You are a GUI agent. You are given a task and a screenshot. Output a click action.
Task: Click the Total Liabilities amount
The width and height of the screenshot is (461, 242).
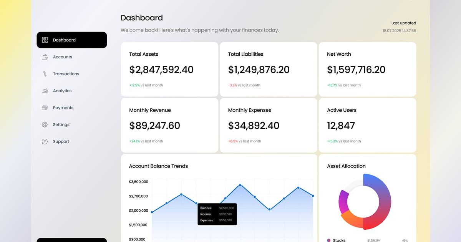pos(259,70)
